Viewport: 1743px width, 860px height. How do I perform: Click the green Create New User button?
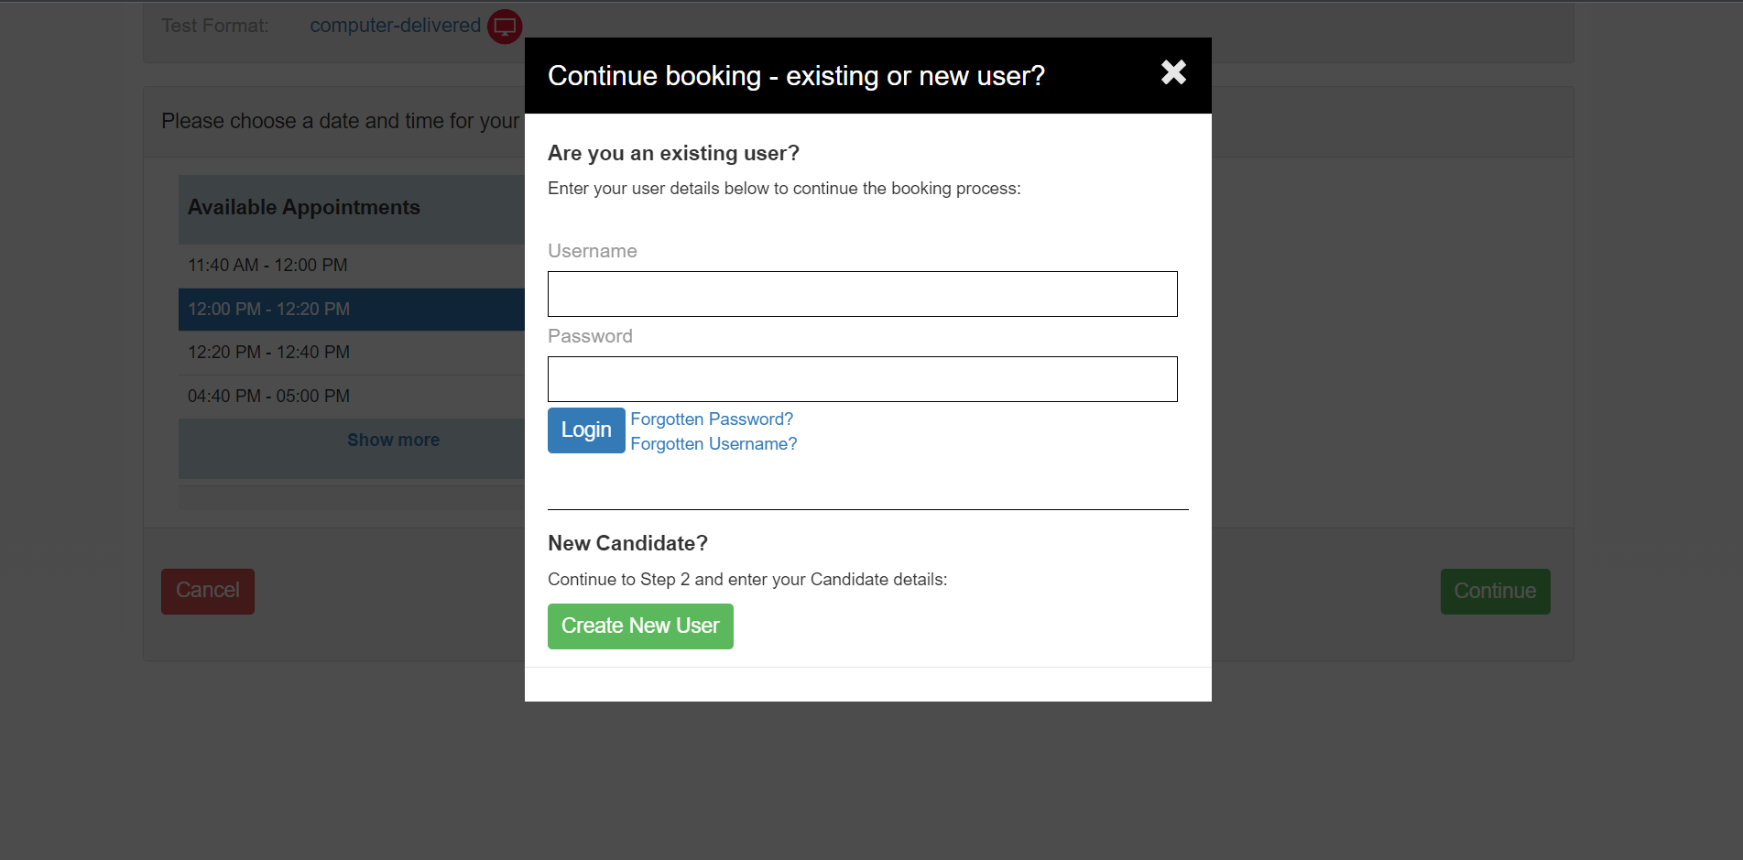click(640, 626)
